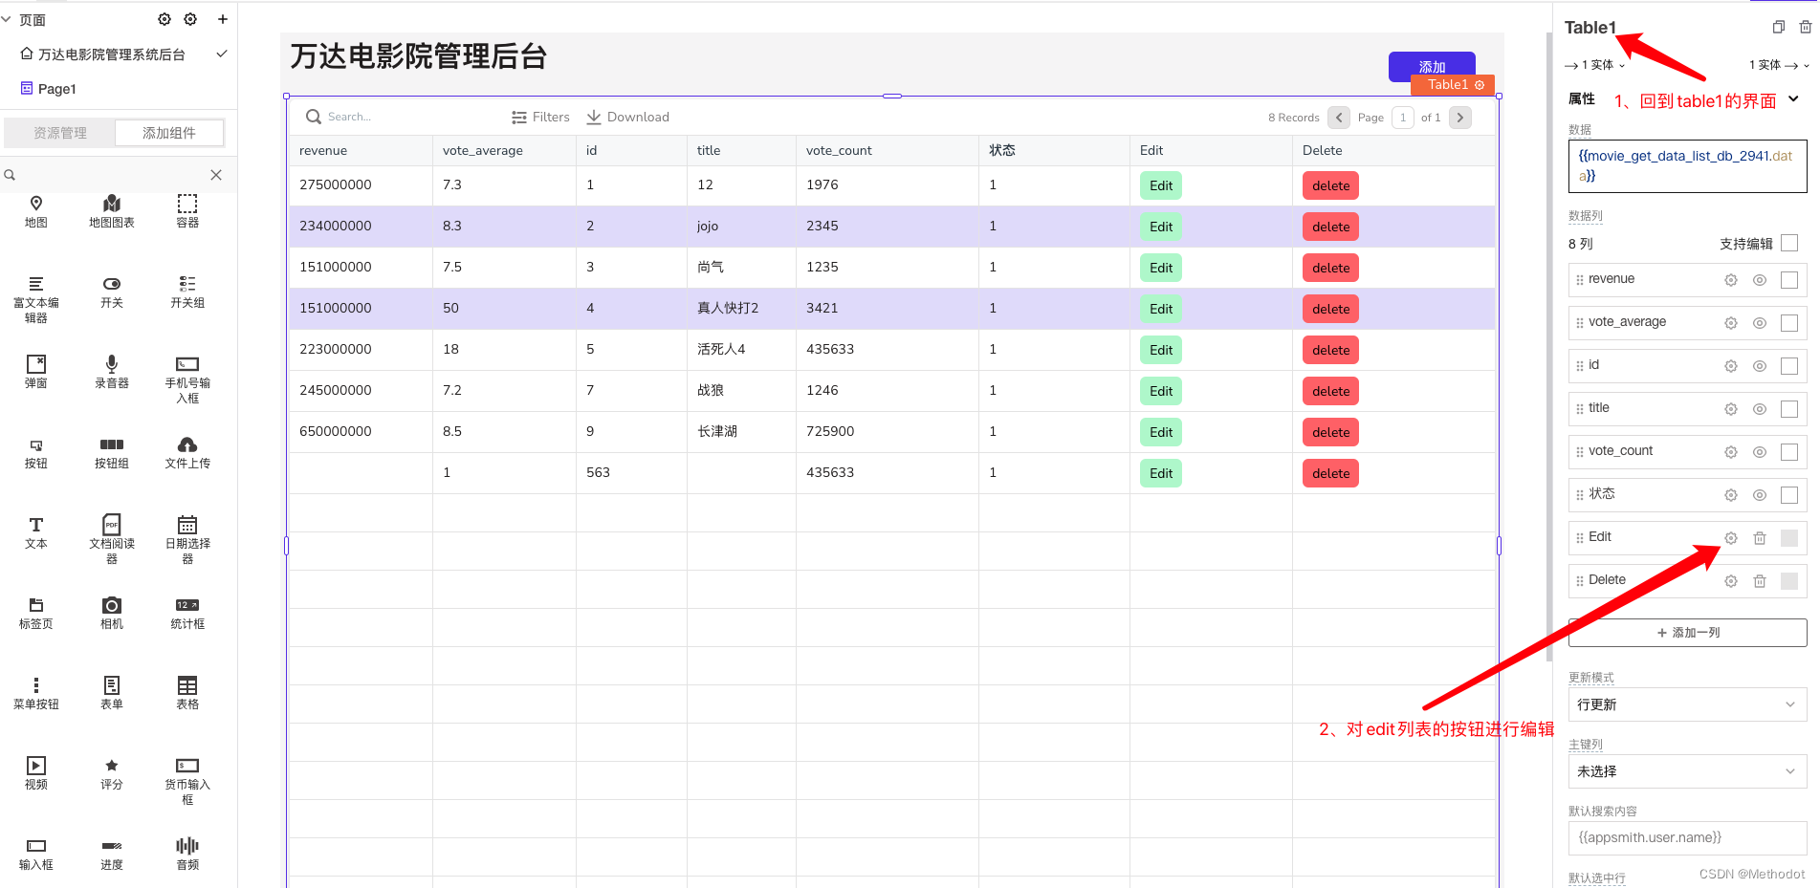Hide the id column via eye icon
This screenshot has width=1820, height=888.
[1760, 366]
